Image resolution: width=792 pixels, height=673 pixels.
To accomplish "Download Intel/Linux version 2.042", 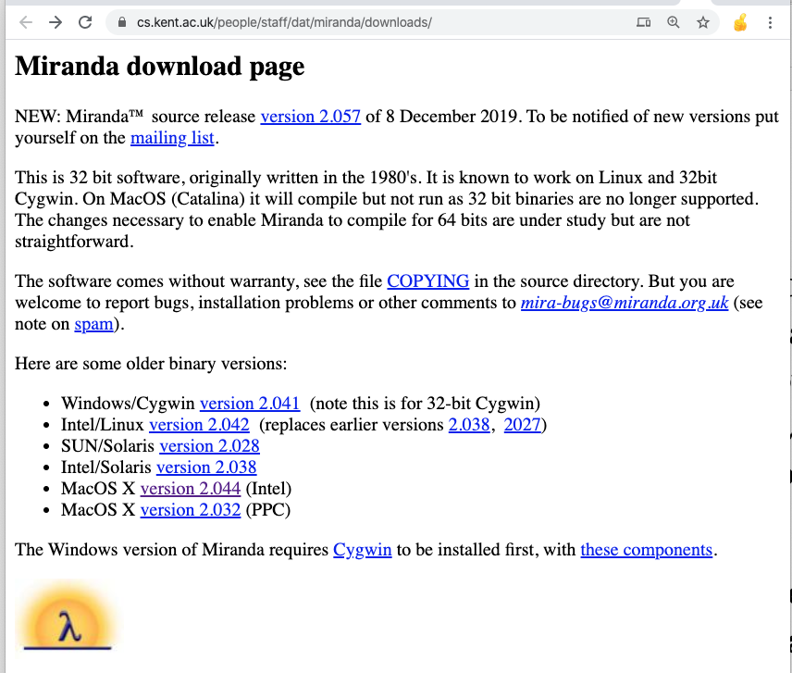I will (199, 425).
